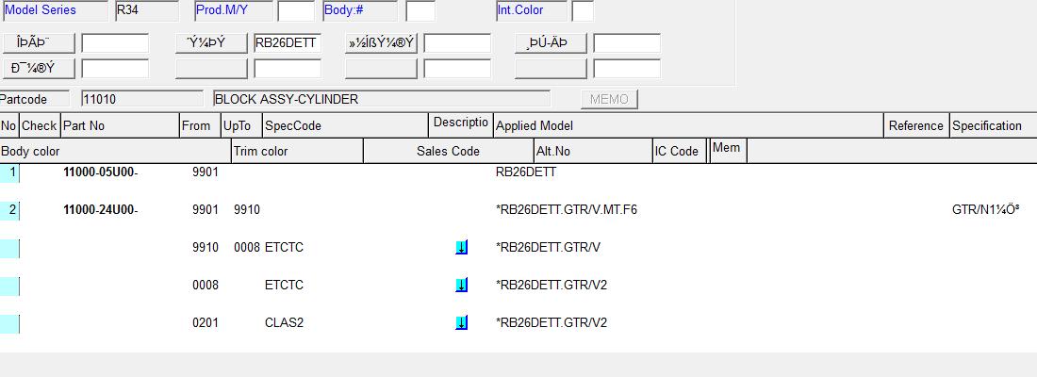1037x377 pixels.
Task: Focus the Prod.M/Y input box
Action: coord(295,10)
